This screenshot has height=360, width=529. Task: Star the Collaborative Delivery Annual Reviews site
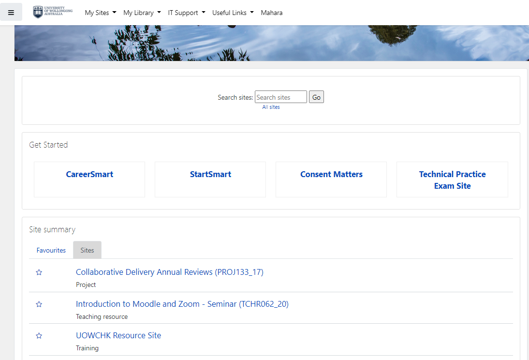tap(39, 272)
